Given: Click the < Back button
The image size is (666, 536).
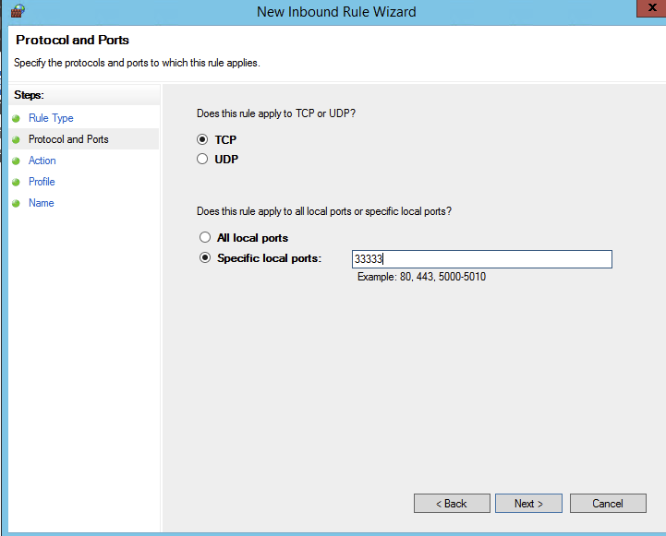Looking at the screenshot, I should [452, 503].
